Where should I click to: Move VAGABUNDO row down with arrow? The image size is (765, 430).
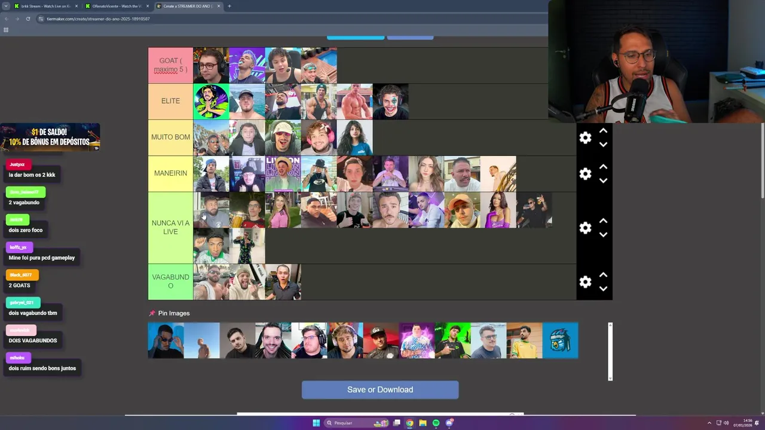tap(603, 288)
